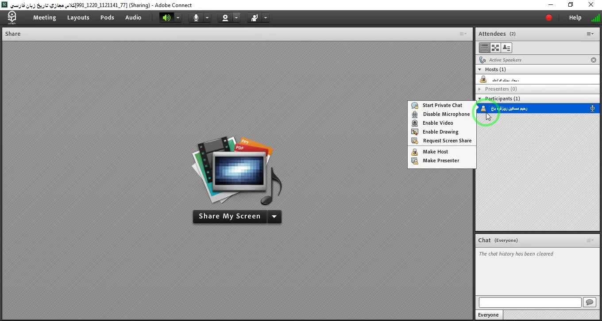The height and width of the screenshot is (321, 602).
Task: Click the green connection status bars icon
Action: pyautogui.click(x=595, y=18)
